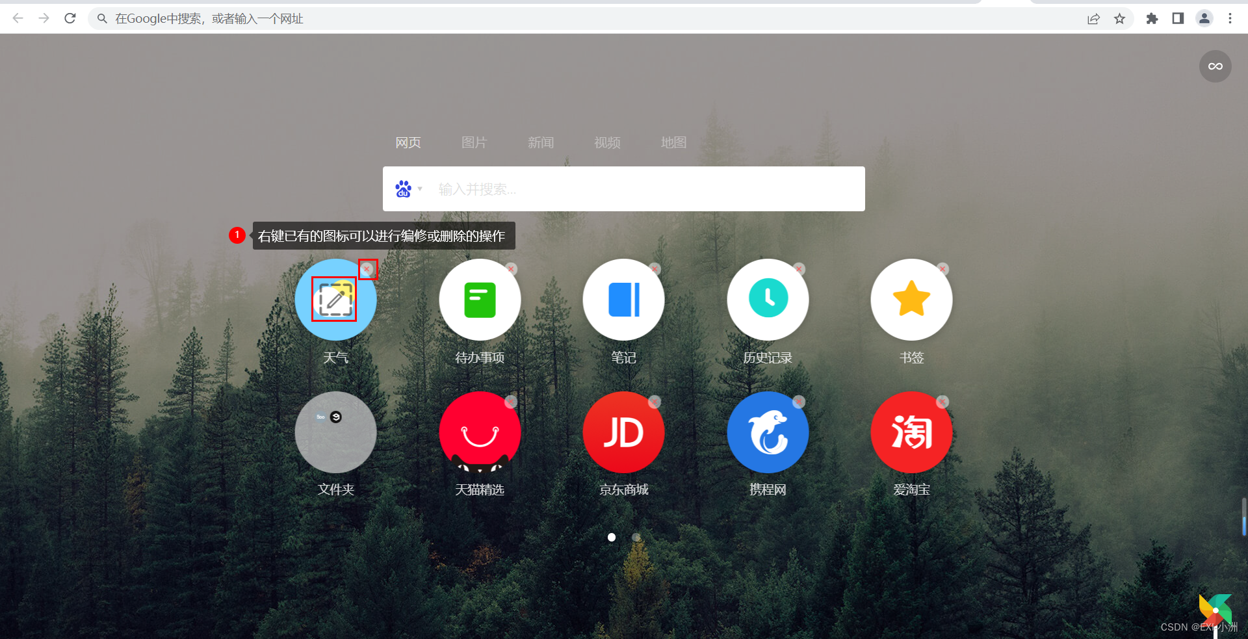Image resolution: width=1248 pixels, height=639 pixels.
Task: Delete the 待办事项 shortcut with its x button
Action: click(511, 268)
